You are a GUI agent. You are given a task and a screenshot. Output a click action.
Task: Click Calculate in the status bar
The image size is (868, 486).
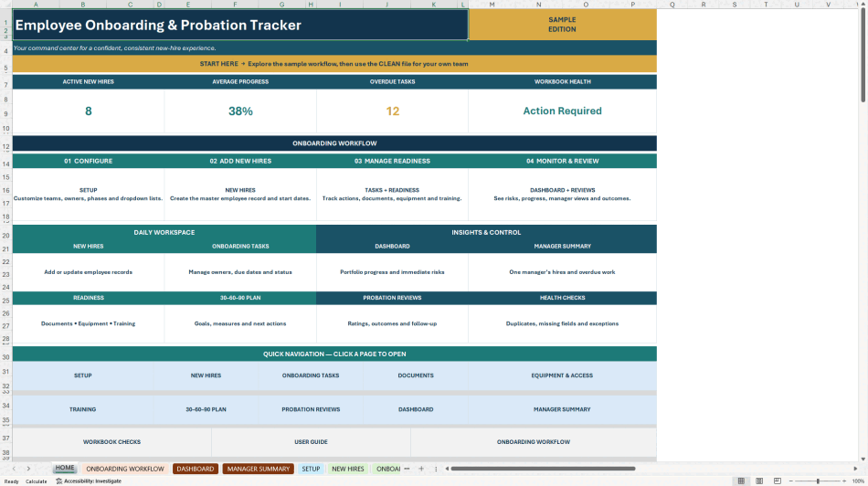click(x=36, y=481)
